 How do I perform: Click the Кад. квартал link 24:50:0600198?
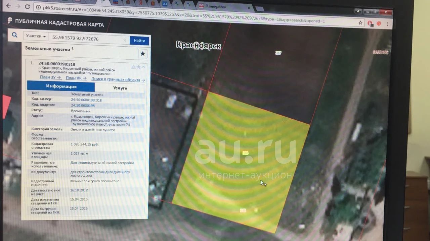[x=83, y=106]
